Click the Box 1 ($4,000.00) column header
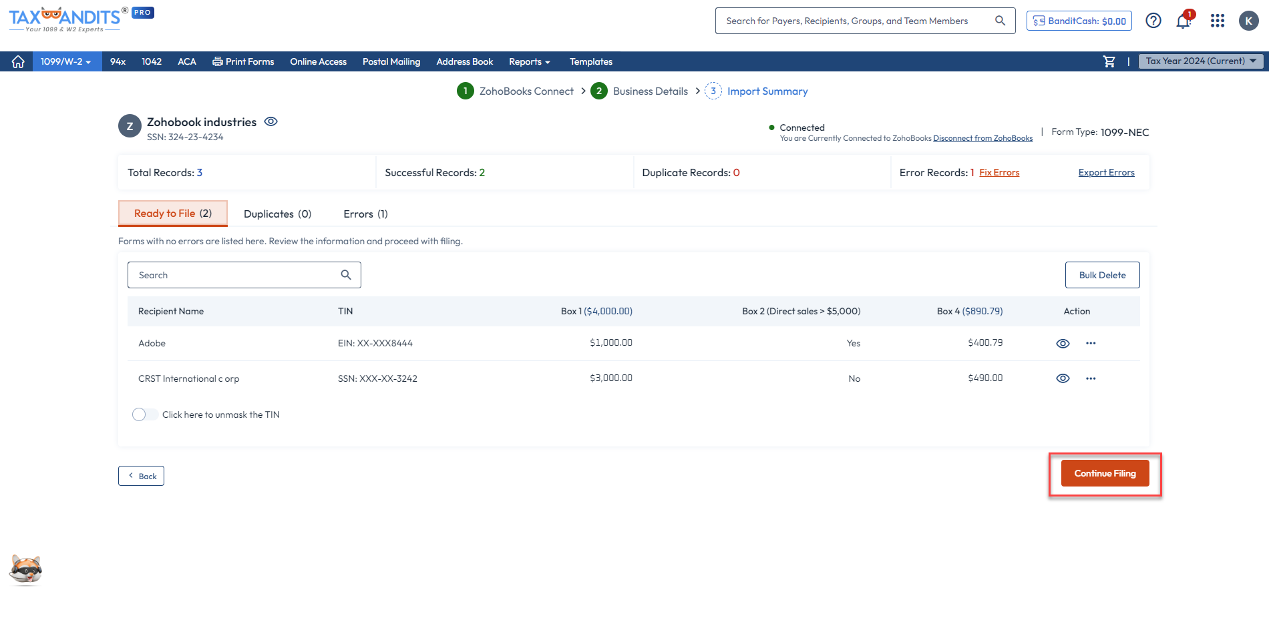The width and height of the screenshot is (1269, 634). [x=596, y=311]
